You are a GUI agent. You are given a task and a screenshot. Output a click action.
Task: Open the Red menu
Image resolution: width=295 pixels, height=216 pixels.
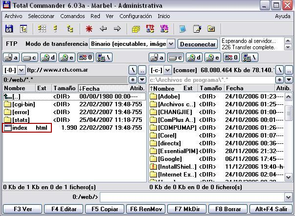(x=95, y=16)
